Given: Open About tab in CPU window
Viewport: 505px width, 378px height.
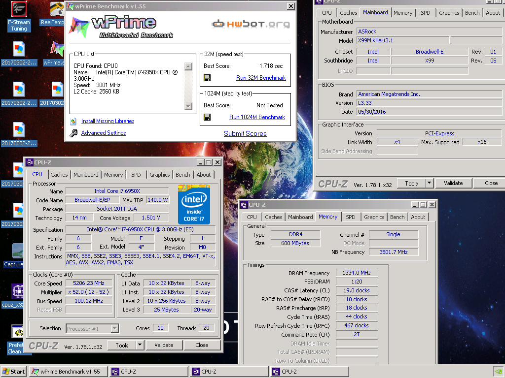Looking at the screenshot, I should point(204,175).
